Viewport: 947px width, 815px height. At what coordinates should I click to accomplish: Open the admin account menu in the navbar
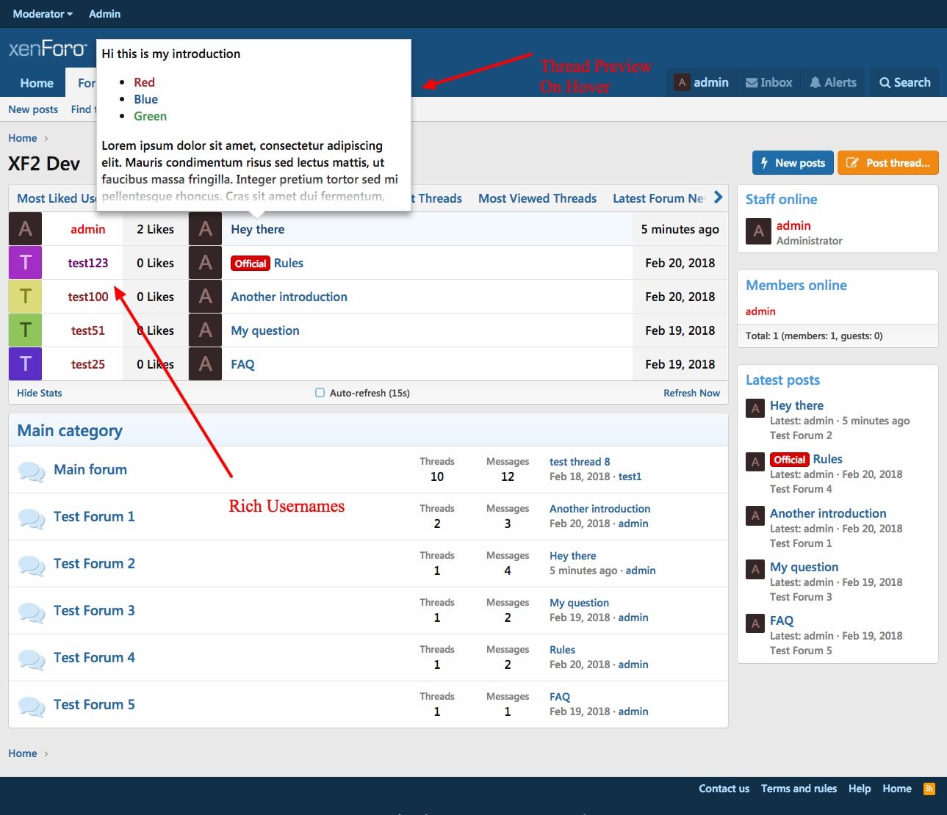pos(702,83)
